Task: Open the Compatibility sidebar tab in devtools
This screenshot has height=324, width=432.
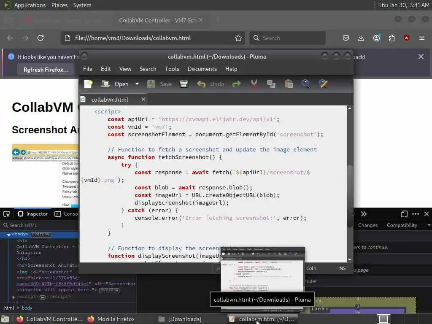Action: point(402,225)
